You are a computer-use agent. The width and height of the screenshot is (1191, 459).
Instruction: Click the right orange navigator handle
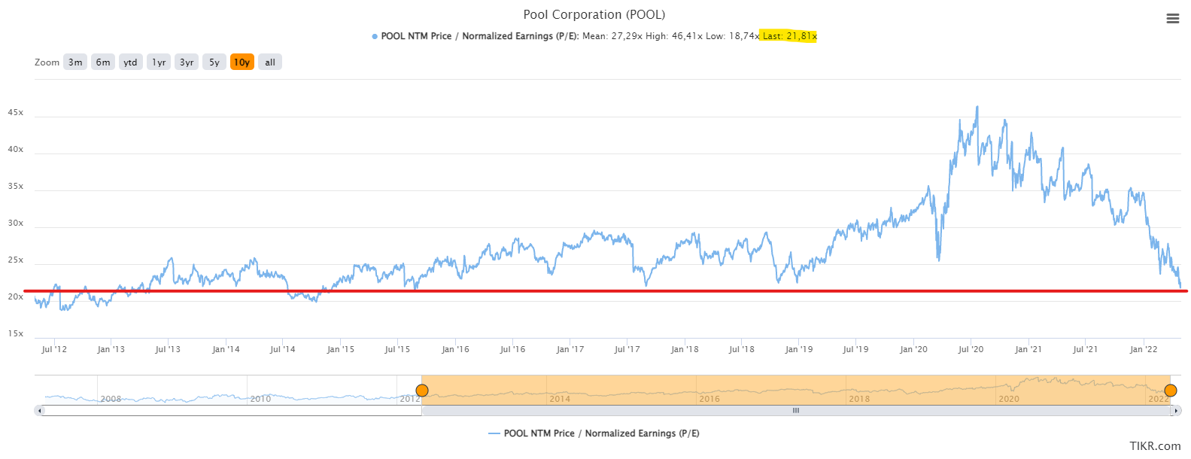point(1171,390)
